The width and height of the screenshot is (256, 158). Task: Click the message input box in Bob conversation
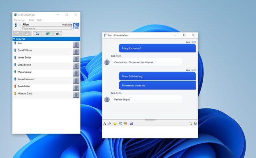[150, 132]
